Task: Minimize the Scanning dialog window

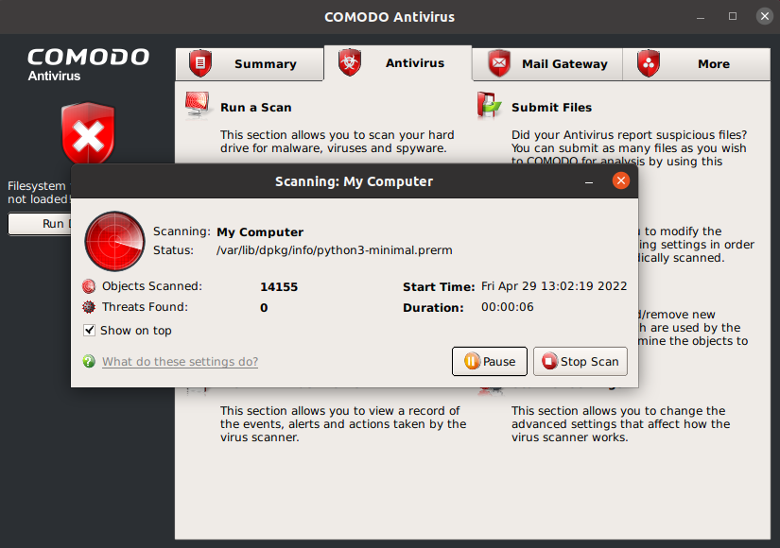Action: (x=589, y=181)
